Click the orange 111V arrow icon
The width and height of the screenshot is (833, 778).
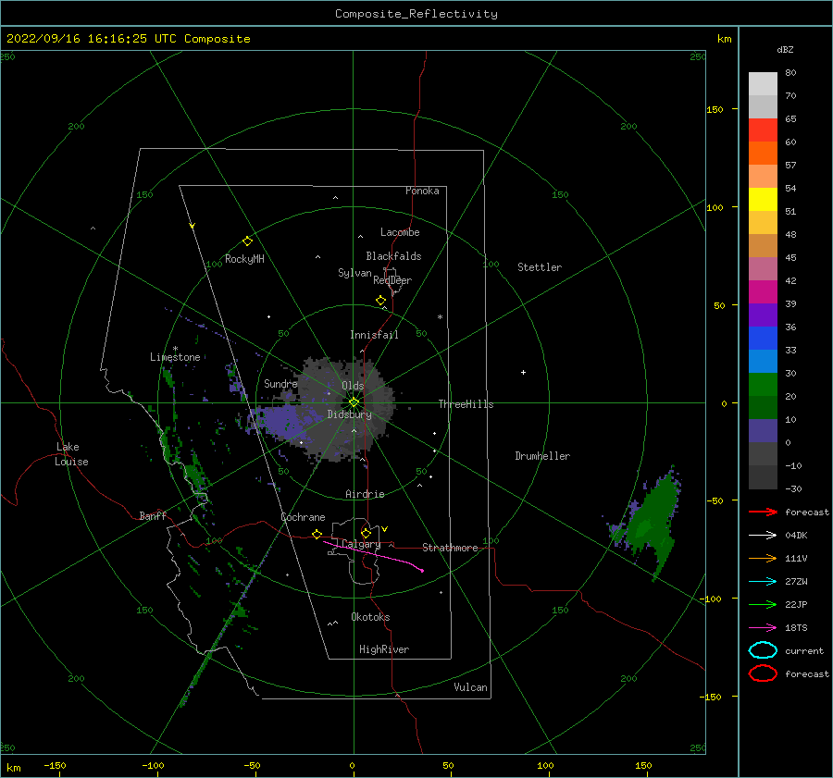(x=763, y=558)
